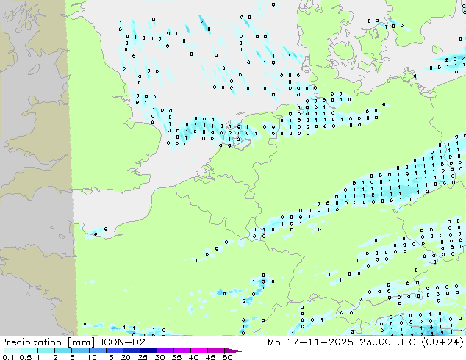Click the 'Mo' weekday label
This screenshot has width=466, height=360.
click(x=273, y=342)
